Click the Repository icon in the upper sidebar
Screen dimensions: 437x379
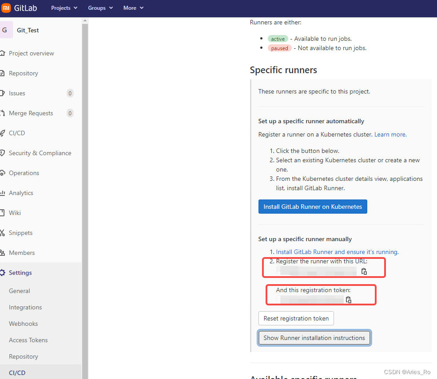click(x=2, y=73)
